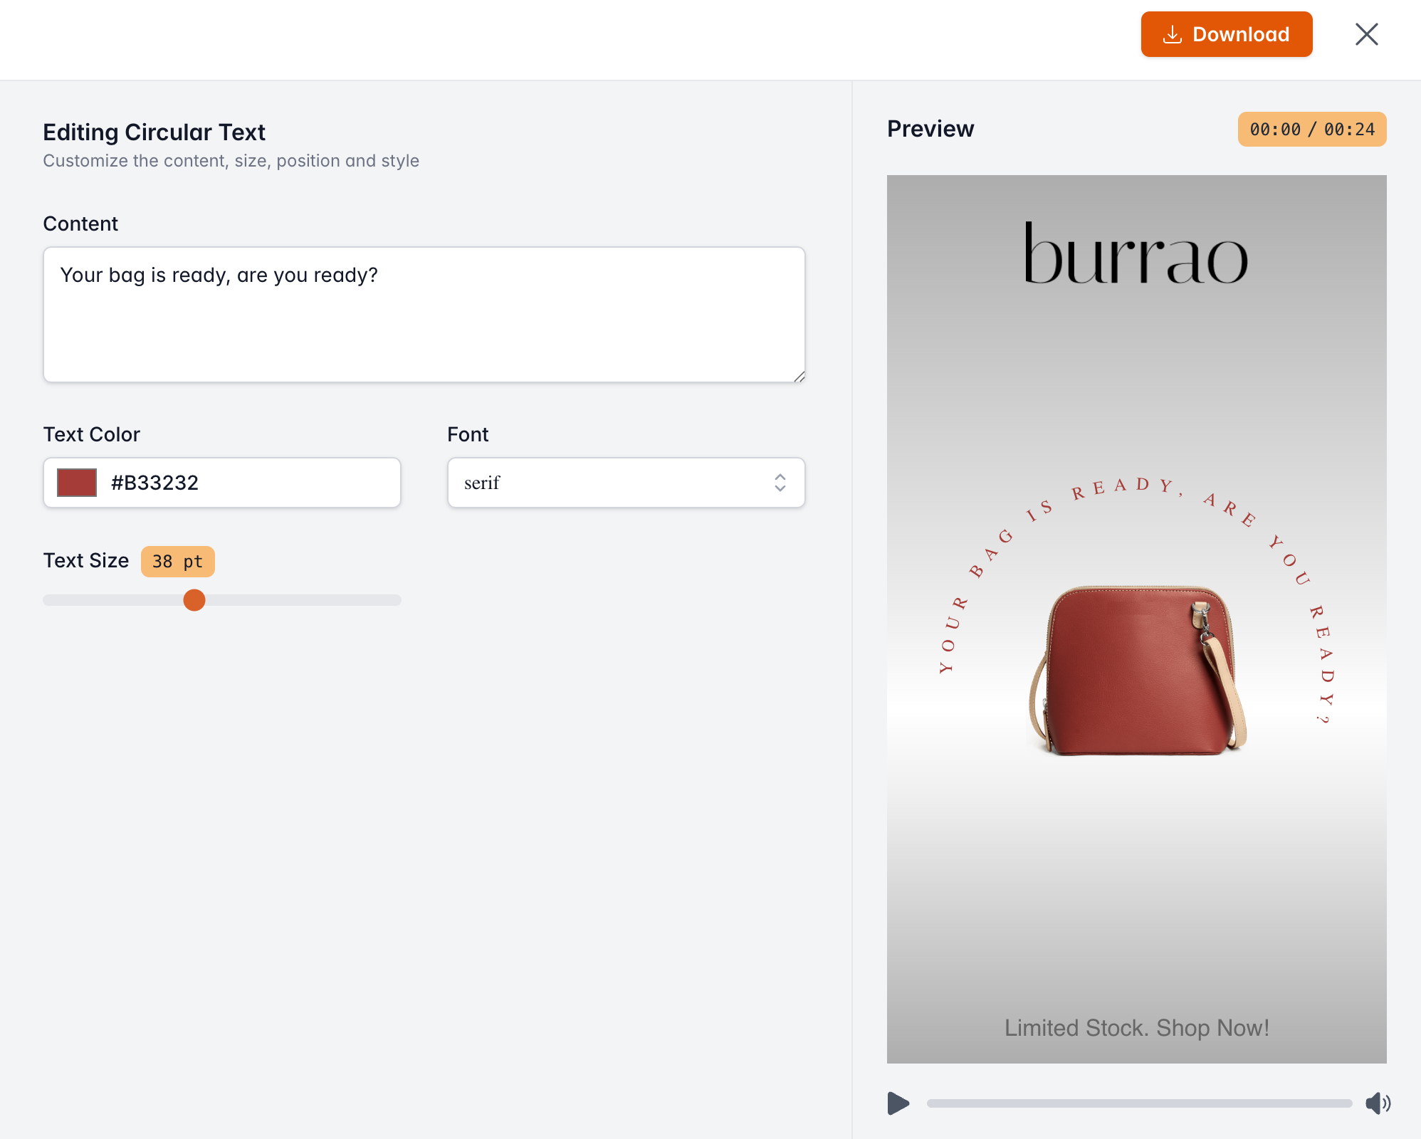Viewport: 1421px width, 1139px height.
Task: Play the preview video
Action: click(x=898, y=1103)
